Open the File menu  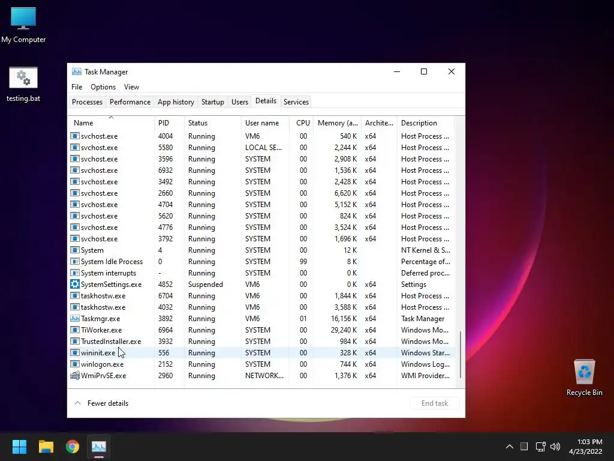tap(77, 87)
